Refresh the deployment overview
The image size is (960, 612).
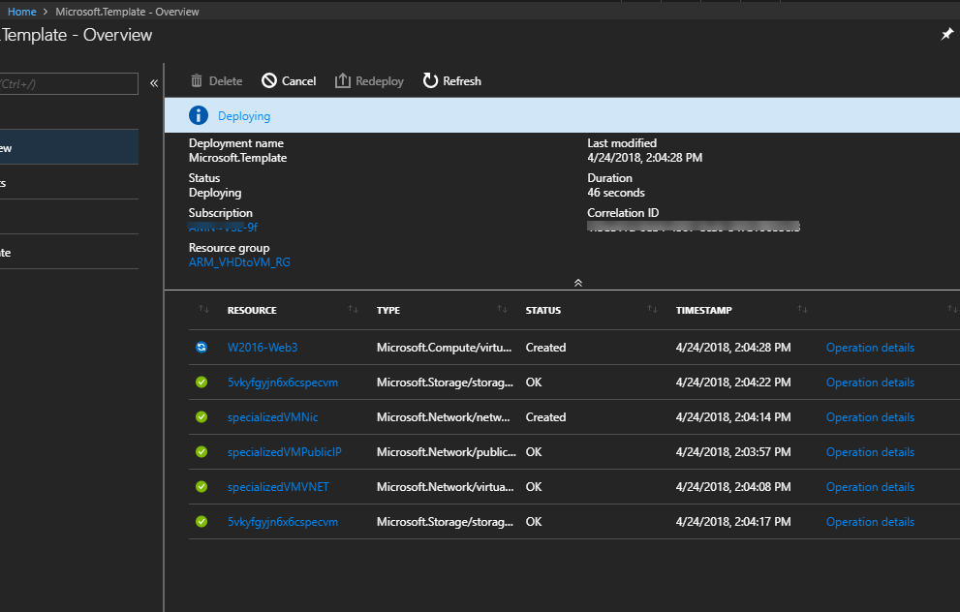(451, 80)
